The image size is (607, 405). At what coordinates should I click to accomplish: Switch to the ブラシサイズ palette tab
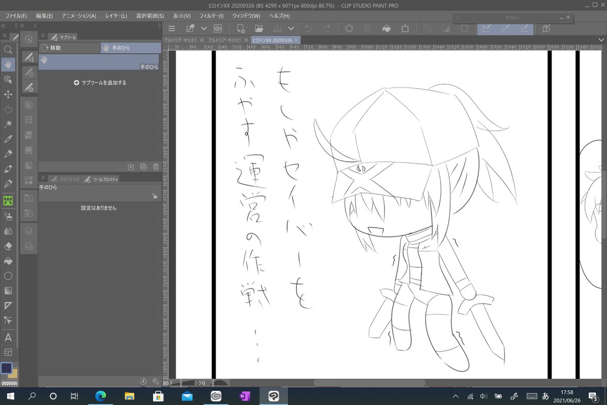pos(65,179)
